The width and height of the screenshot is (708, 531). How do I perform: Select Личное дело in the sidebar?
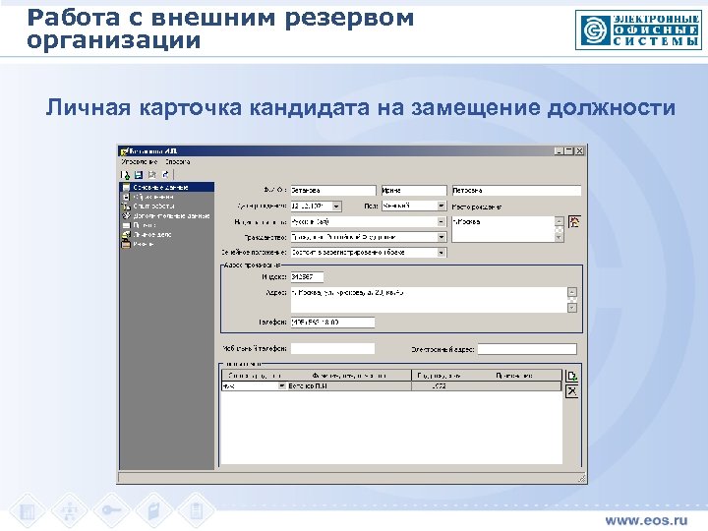coord(152,235)
